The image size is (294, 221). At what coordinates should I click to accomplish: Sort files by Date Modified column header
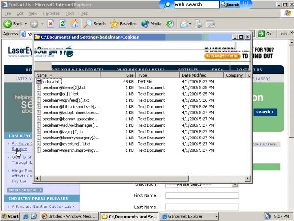tap(202, 75)
